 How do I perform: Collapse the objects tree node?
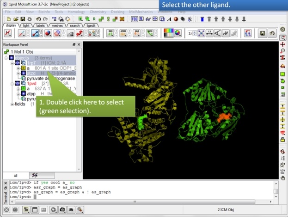point(6,58)
